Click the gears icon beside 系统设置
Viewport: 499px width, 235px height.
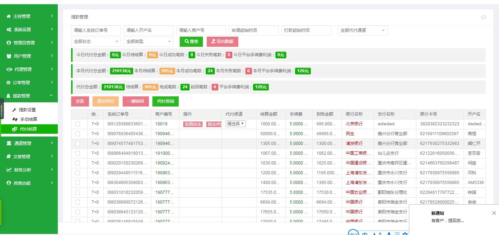(9, 30)
